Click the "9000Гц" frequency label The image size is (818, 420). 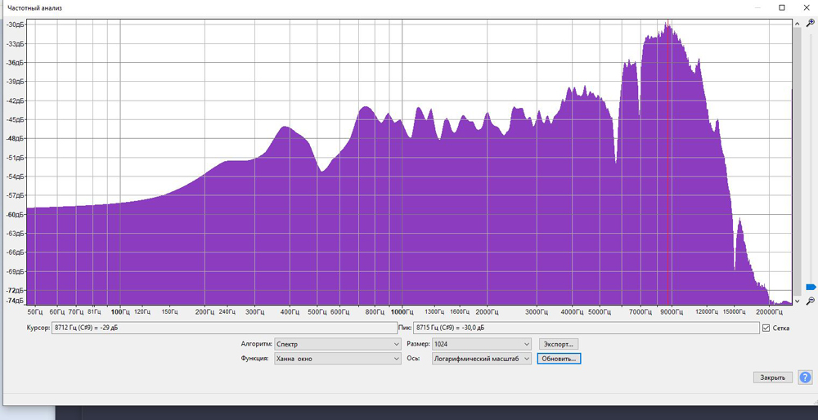(672, 312)
